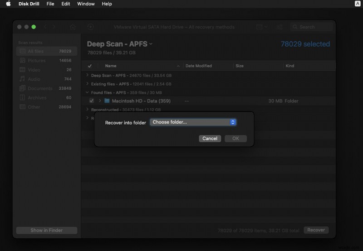Click the resume scan play icon
Viewport: 363px width, 251px height.
90,27
